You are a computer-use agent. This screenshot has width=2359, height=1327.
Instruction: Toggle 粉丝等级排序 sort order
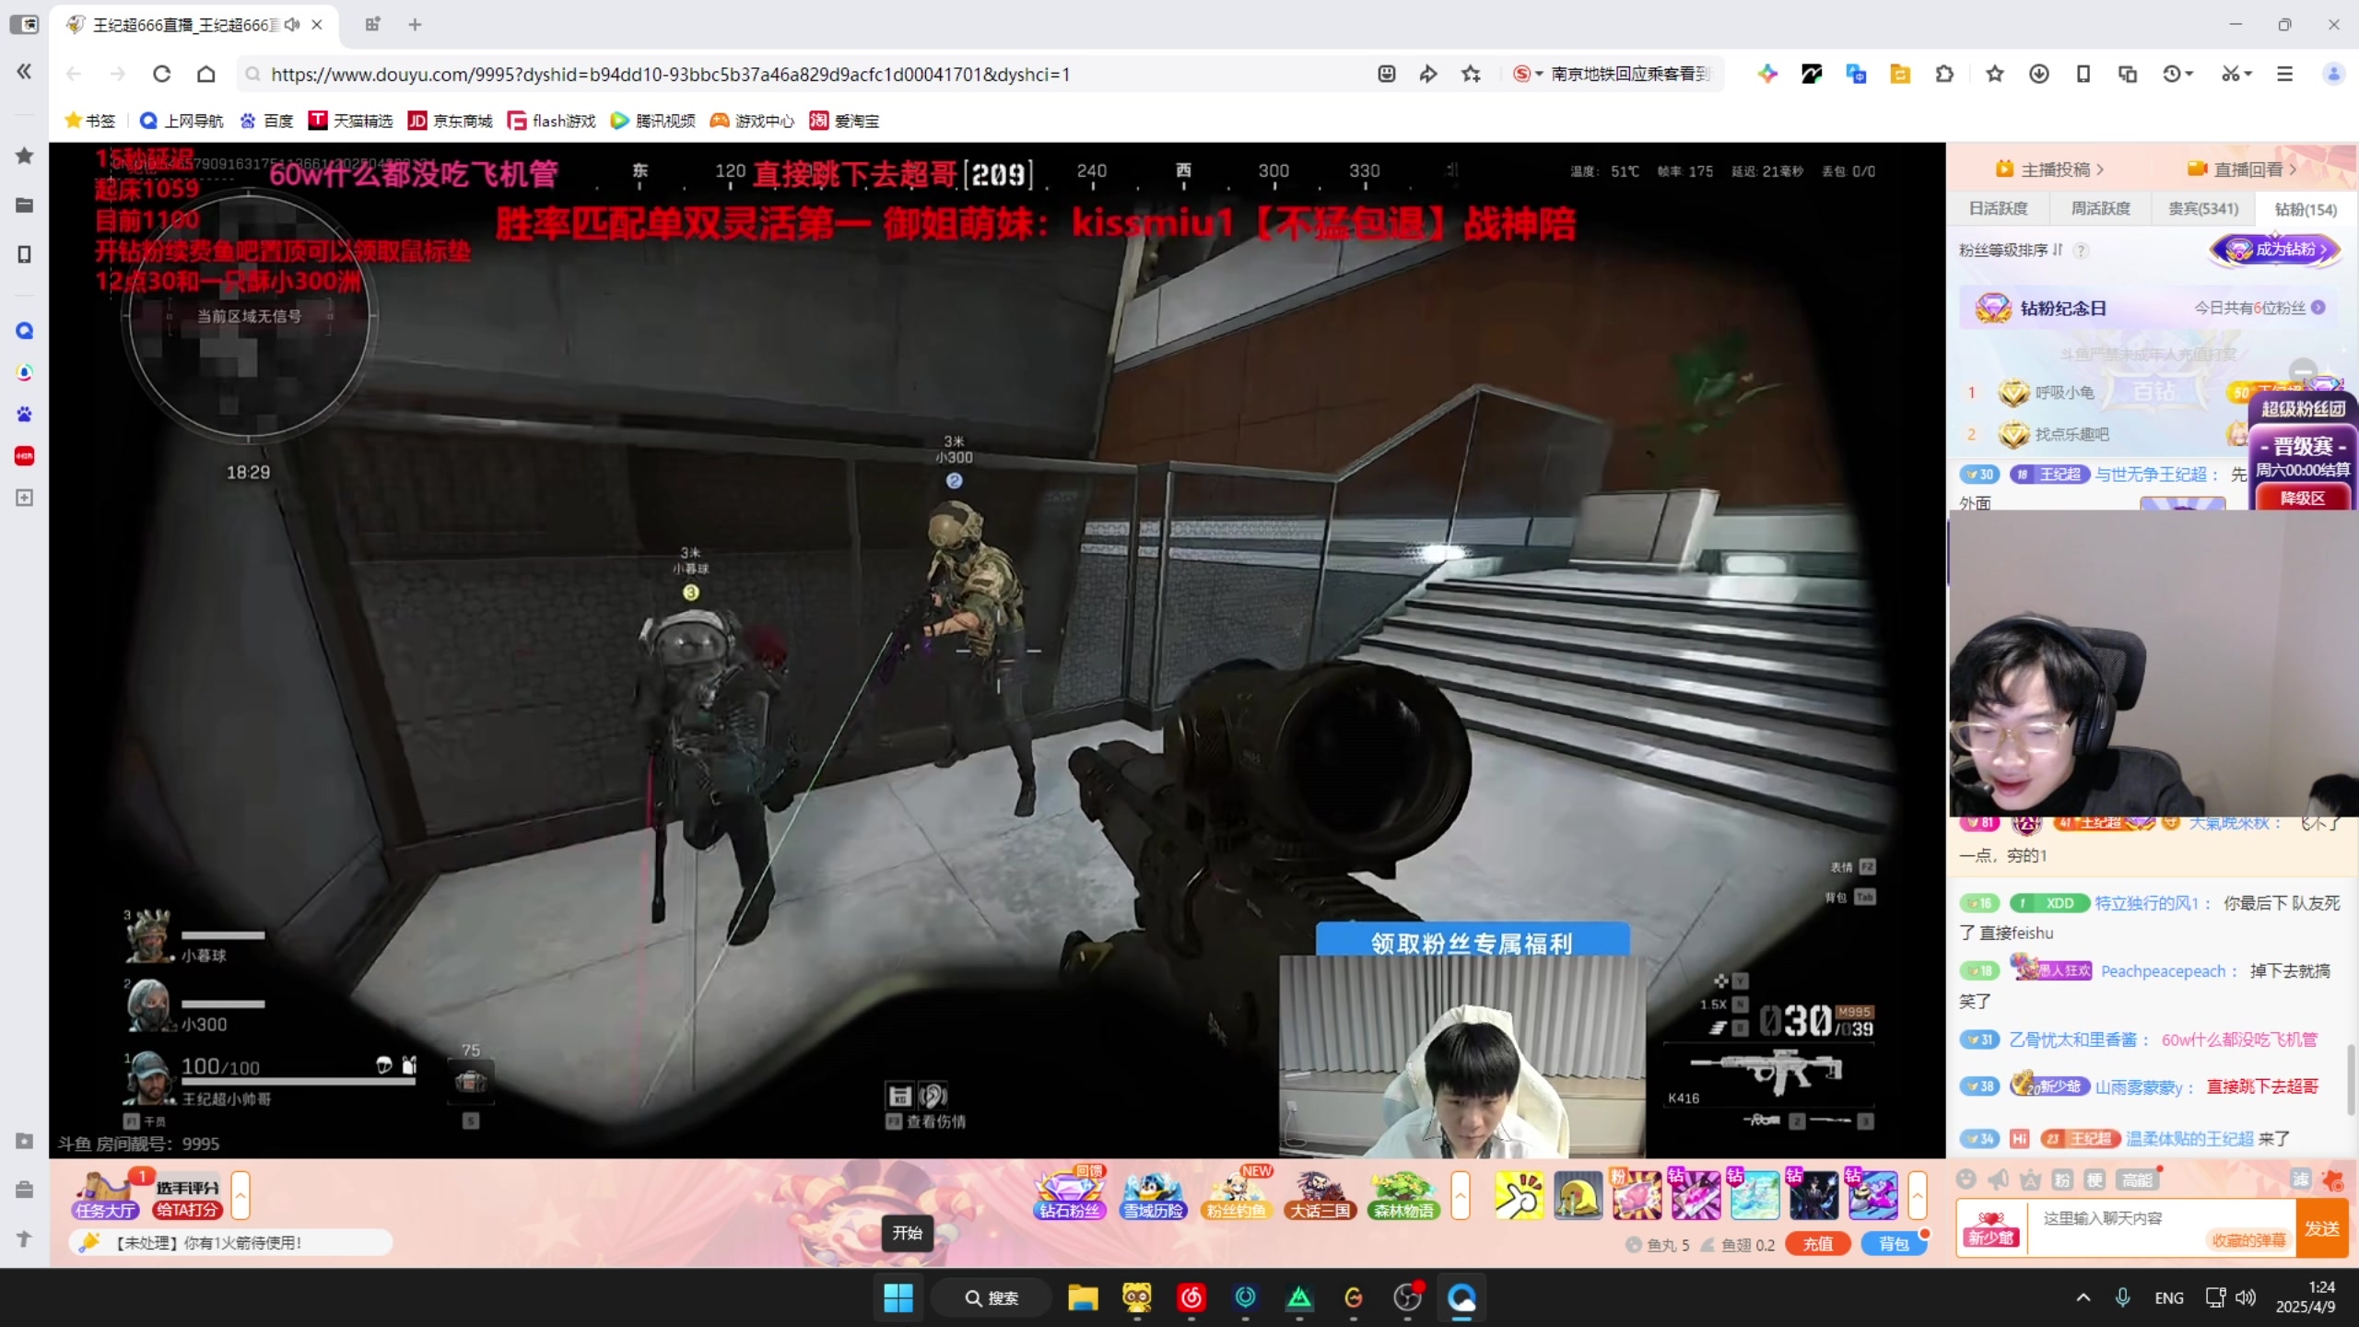click(2011, 250)
